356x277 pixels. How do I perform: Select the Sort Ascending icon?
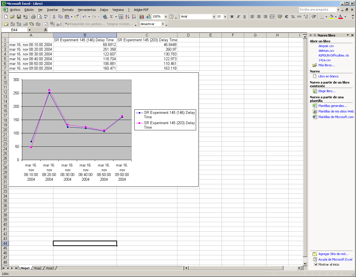127,17
